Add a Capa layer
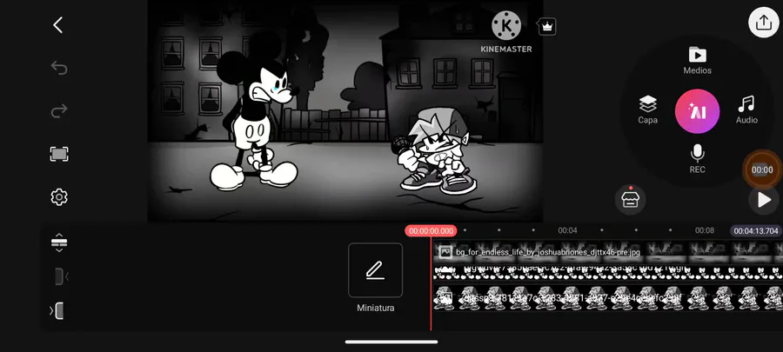Viewport: 783px width, 352px height. 647,110
